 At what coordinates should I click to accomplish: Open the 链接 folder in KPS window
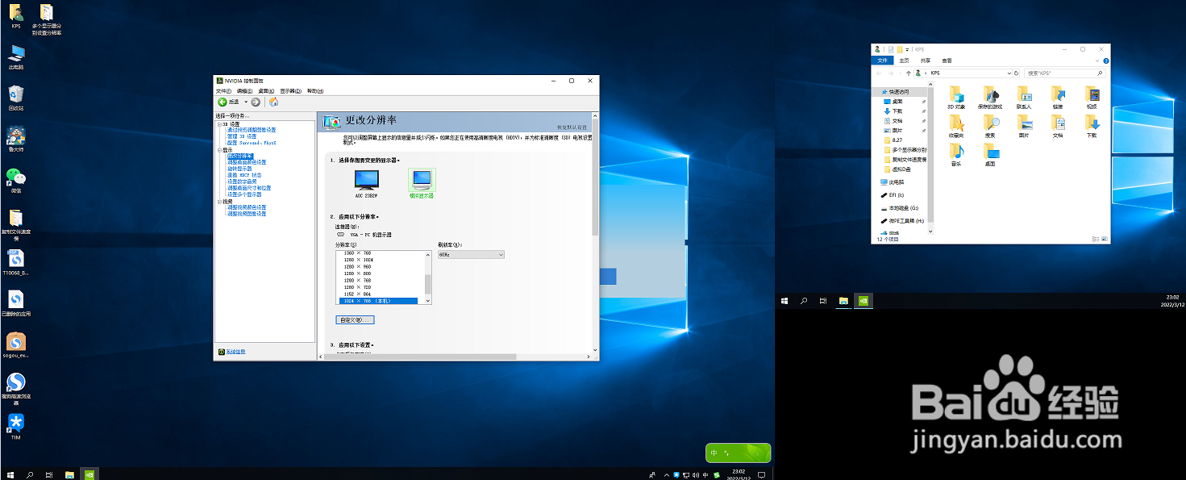pyautogui.click(x=1058, y=98)
